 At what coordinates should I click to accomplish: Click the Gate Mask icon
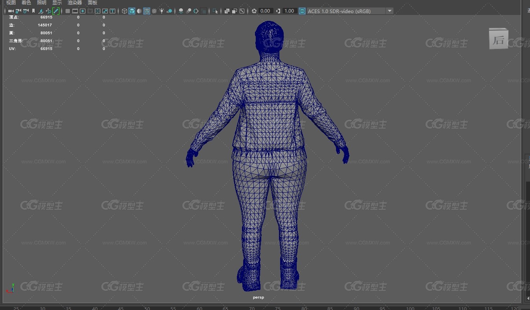tap(90, 11)
